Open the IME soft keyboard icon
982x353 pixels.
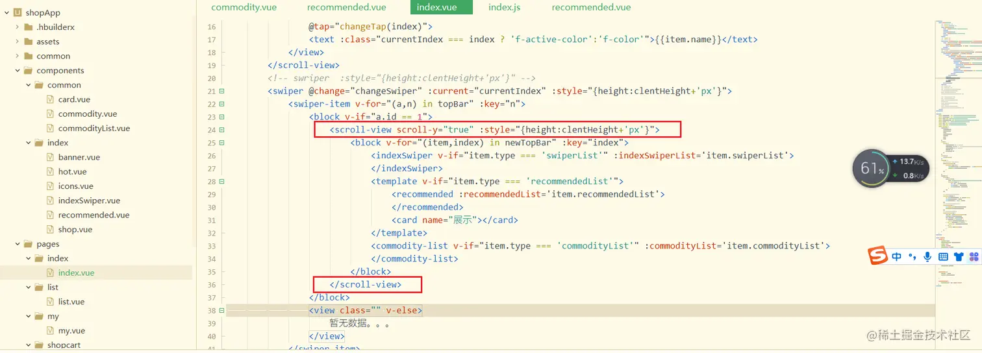[x=943, y=257]
